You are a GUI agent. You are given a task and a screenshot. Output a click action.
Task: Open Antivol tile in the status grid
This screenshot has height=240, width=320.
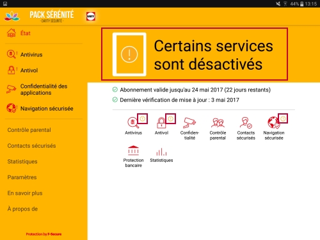tap(161, 126)
